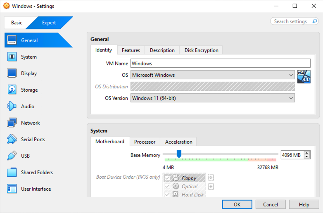Click the Optical boot entry text

tap(190, 187)
